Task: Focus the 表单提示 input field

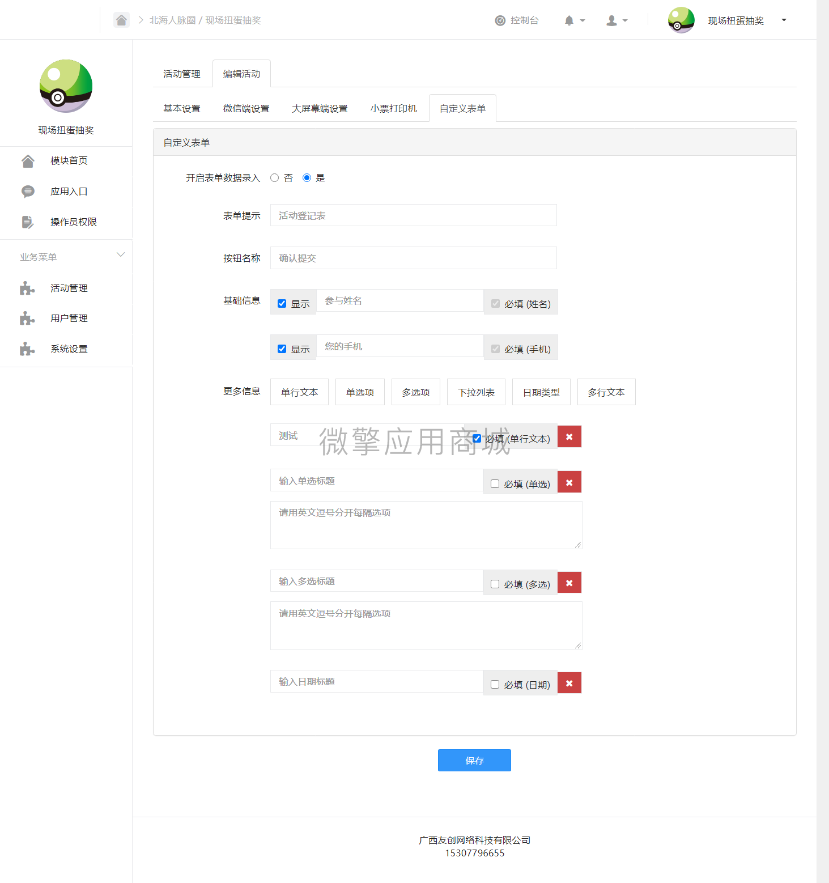Action: (414, 215)
